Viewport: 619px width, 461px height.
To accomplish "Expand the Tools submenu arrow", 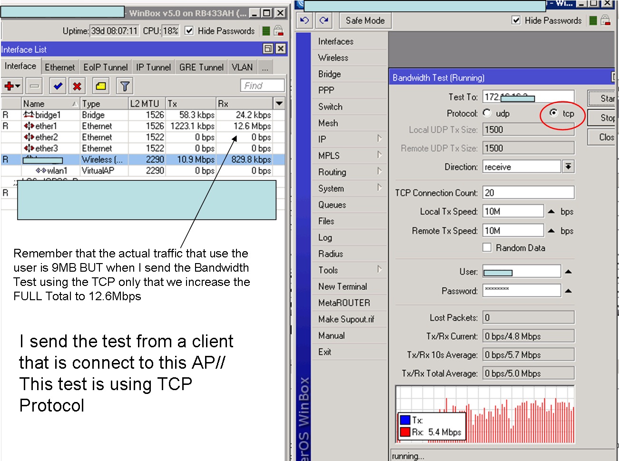I will pos(379,269).
